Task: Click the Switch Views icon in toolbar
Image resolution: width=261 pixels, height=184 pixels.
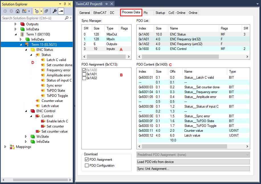Action: coord(24,11)
